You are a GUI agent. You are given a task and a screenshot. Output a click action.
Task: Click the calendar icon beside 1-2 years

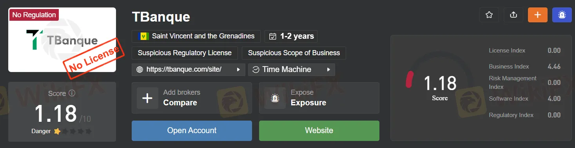[273, 36]
